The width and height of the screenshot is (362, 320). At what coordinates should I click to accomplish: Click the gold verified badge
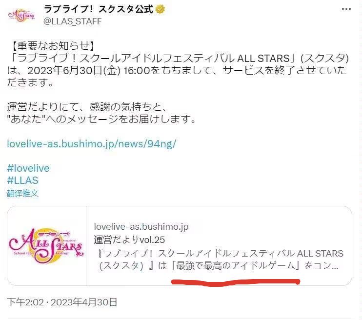(161, 9)
